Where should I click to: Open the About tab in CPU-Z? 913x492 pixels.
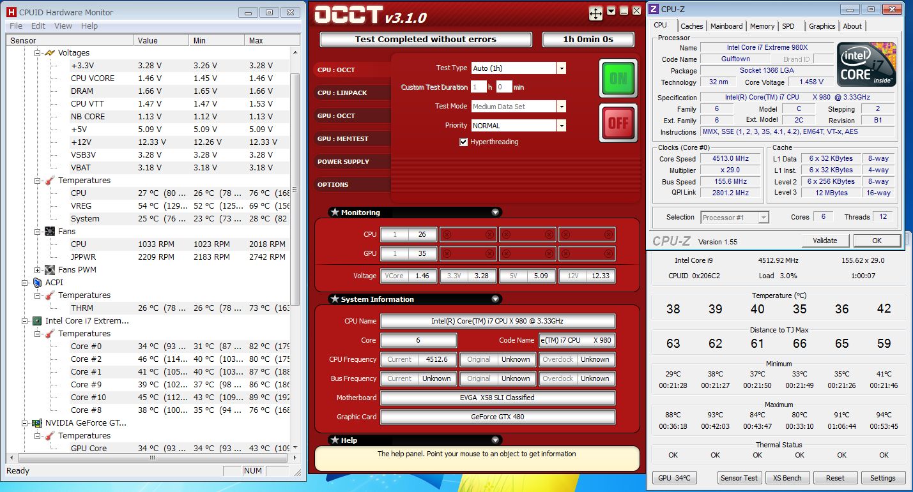[852, 26]
